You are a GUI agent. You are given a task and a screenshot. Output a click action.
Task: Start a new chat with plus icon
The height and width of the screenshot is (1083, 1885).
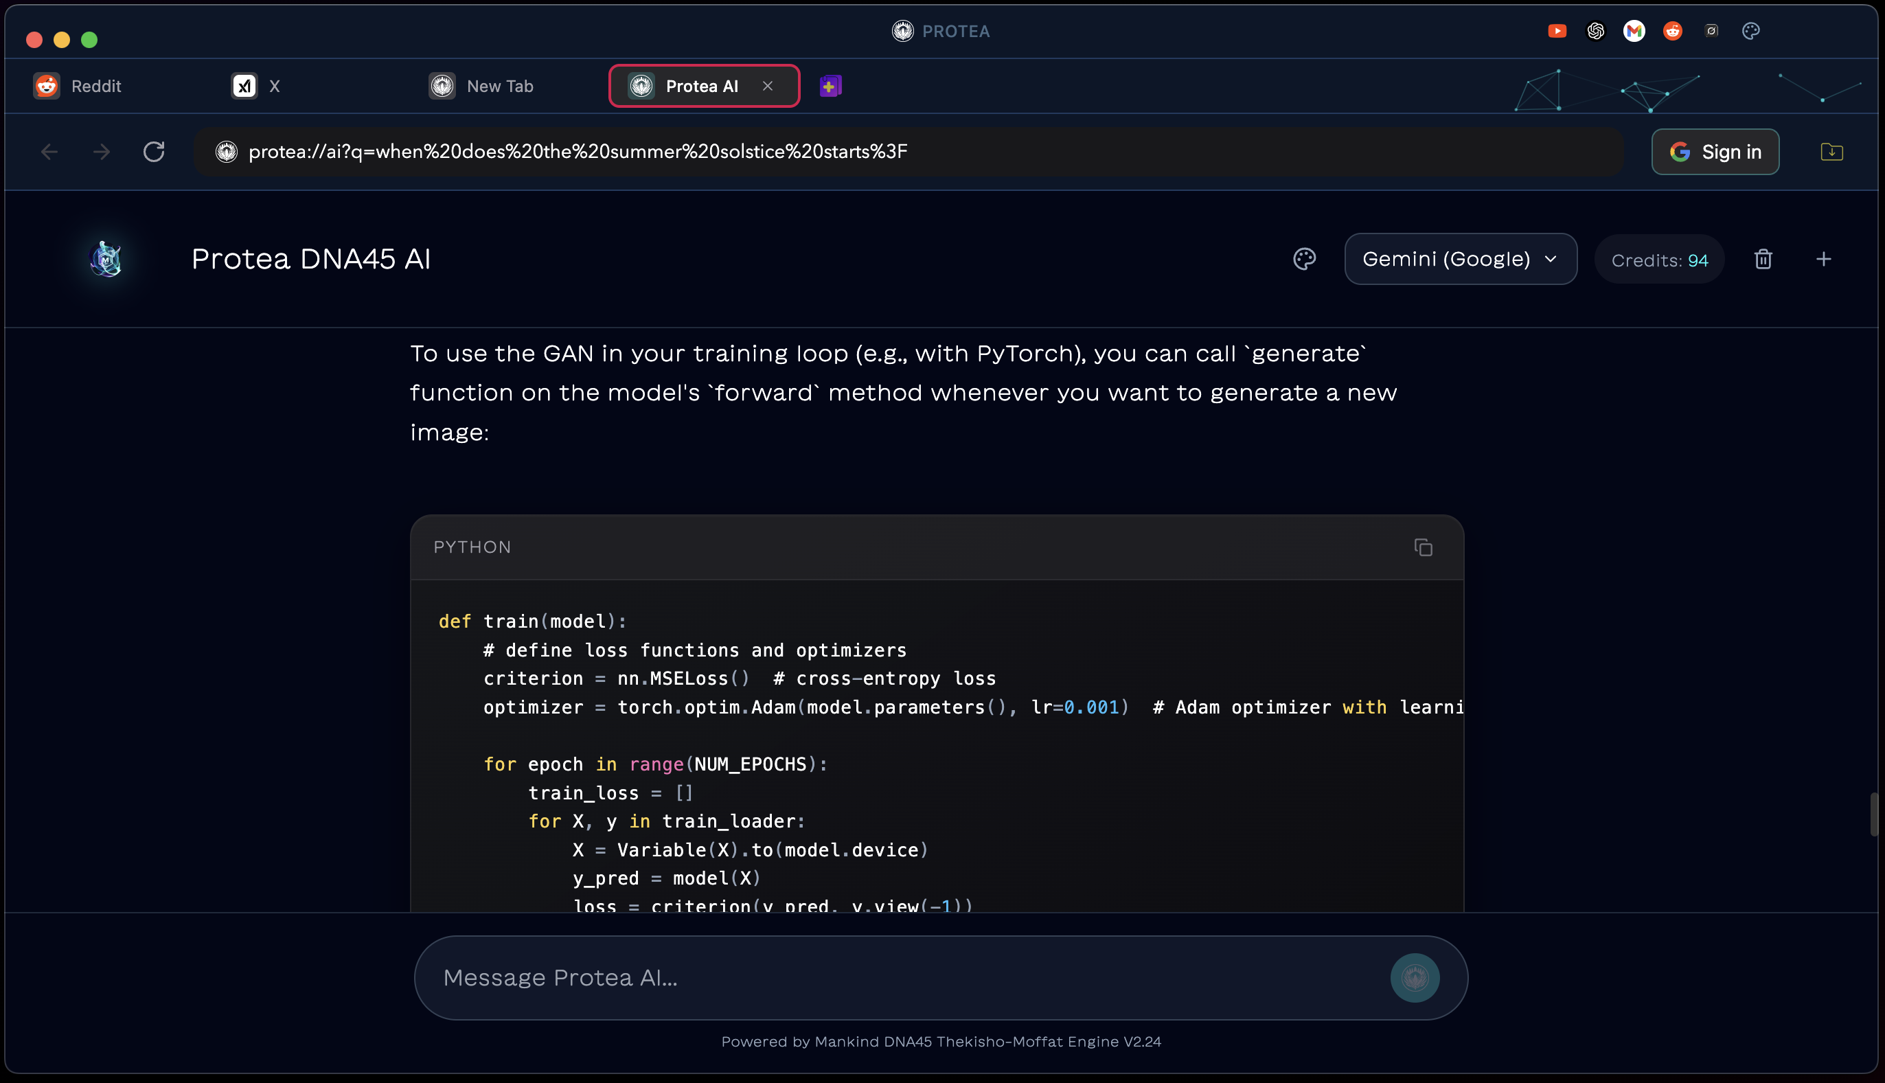click(x=1823, y=260)
